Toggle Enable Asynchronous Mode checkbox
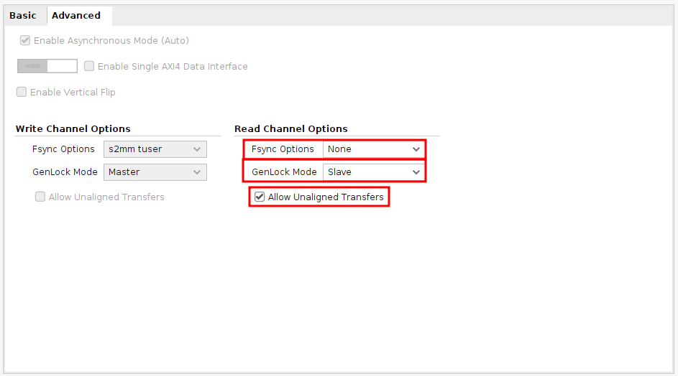The image size is (678, 376). pyautogui.click(x=25, y=41)
